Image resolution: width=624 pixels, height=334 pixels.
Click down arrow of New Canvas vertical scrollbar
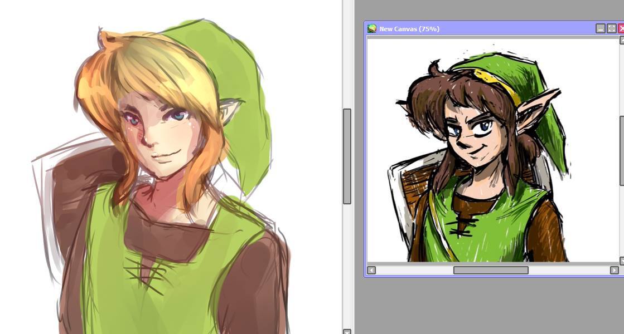coord(622,261)
